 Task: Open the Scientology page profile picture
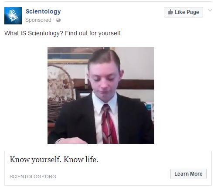coord(13,16)
